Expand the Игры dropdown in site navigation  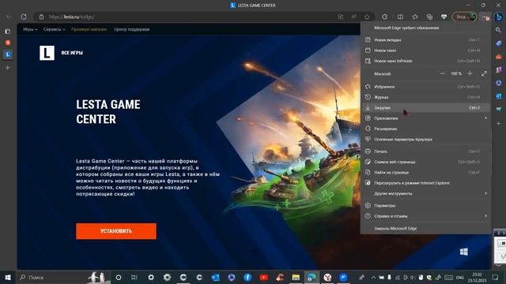(x=30, y=29)
